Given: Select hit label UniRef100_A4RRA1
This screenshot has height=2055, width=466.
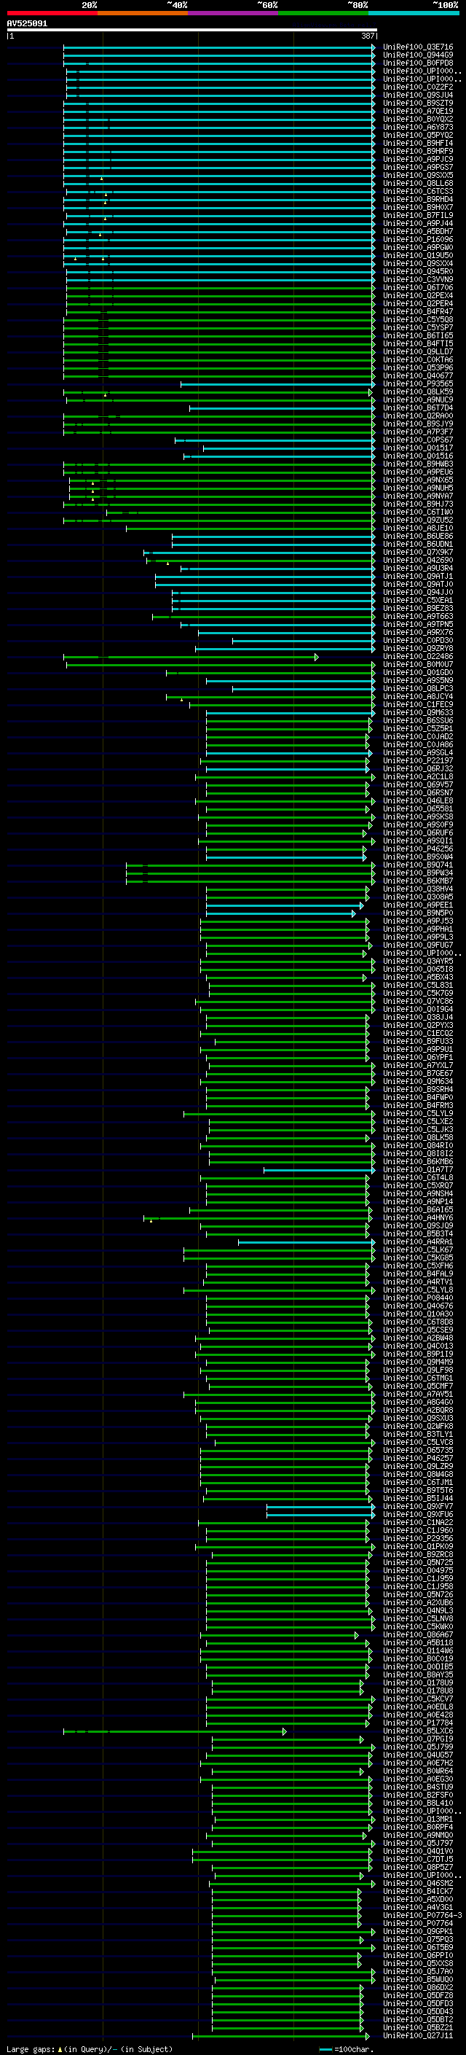Looking at the screenshot, I should click(418, 1242).
